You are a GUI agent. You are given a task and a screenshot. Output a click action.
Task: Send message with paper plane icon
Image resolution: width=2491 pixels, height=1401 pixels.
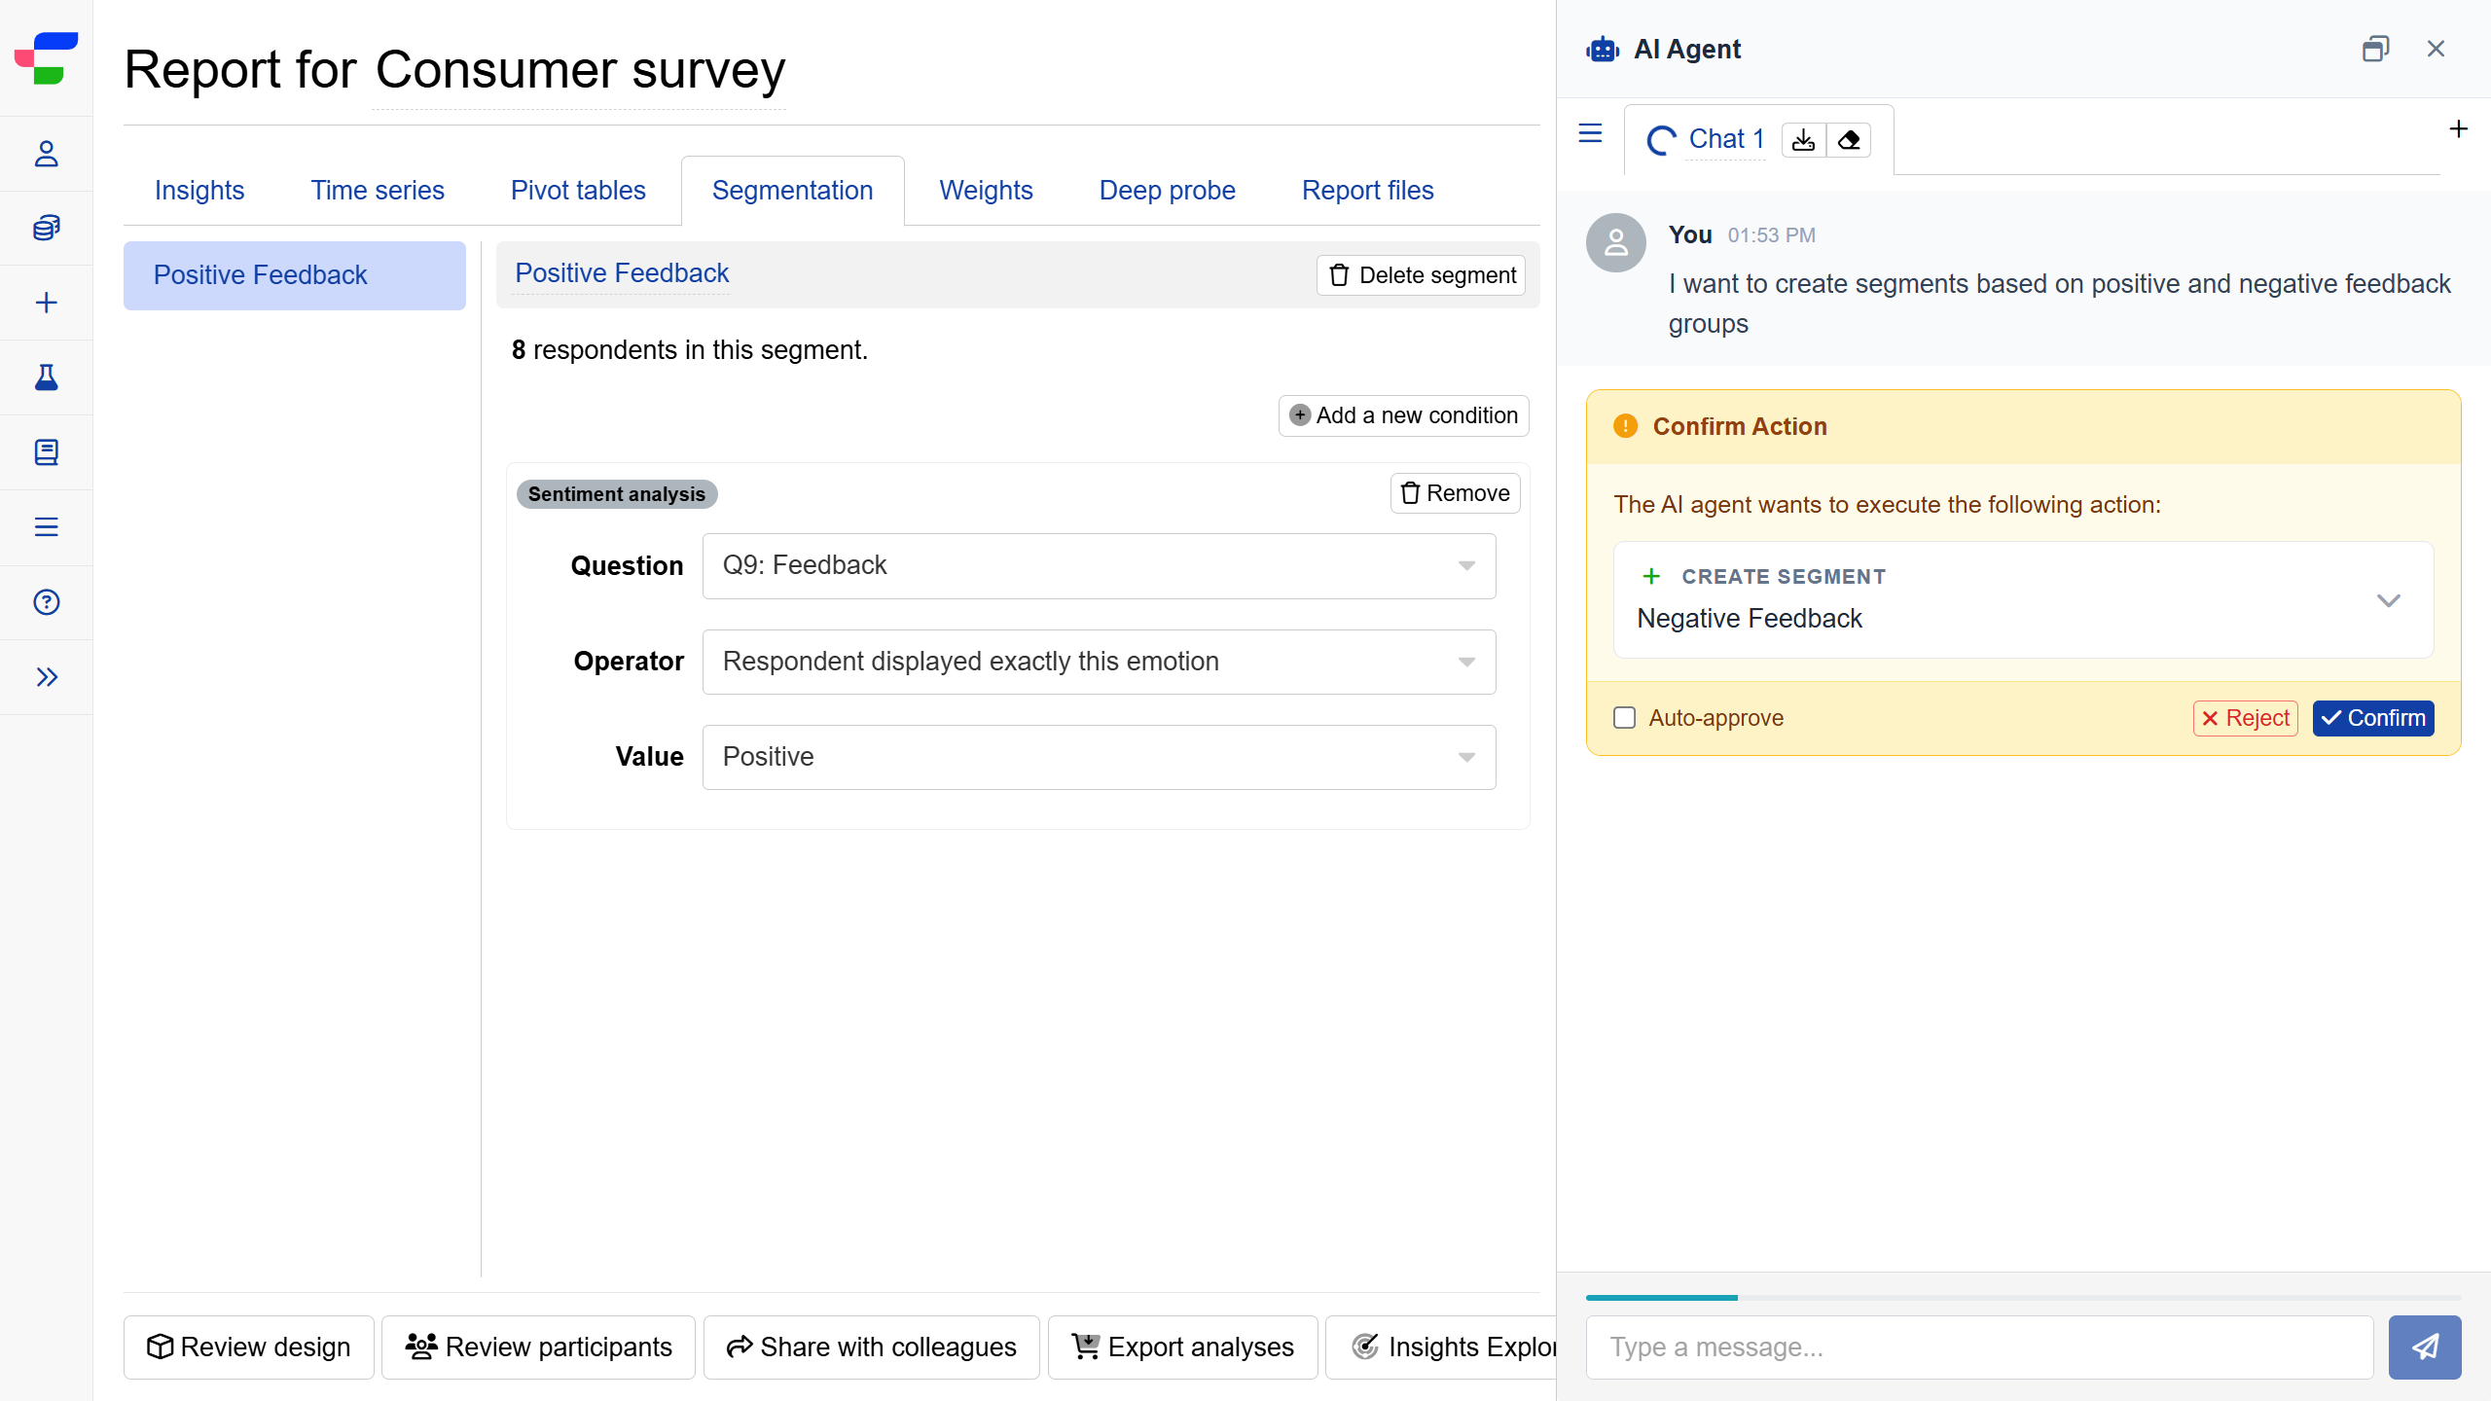[2424, 1347]
